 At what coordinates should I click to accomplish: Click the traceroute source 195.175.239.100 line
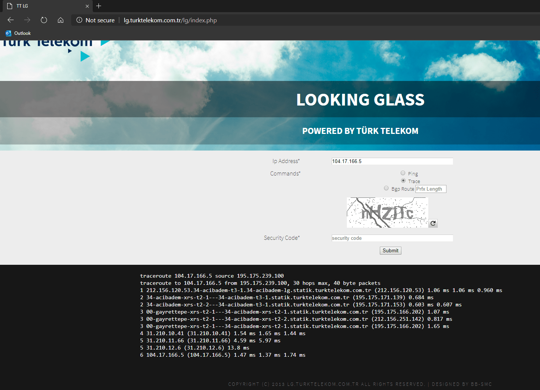[212, 276]
